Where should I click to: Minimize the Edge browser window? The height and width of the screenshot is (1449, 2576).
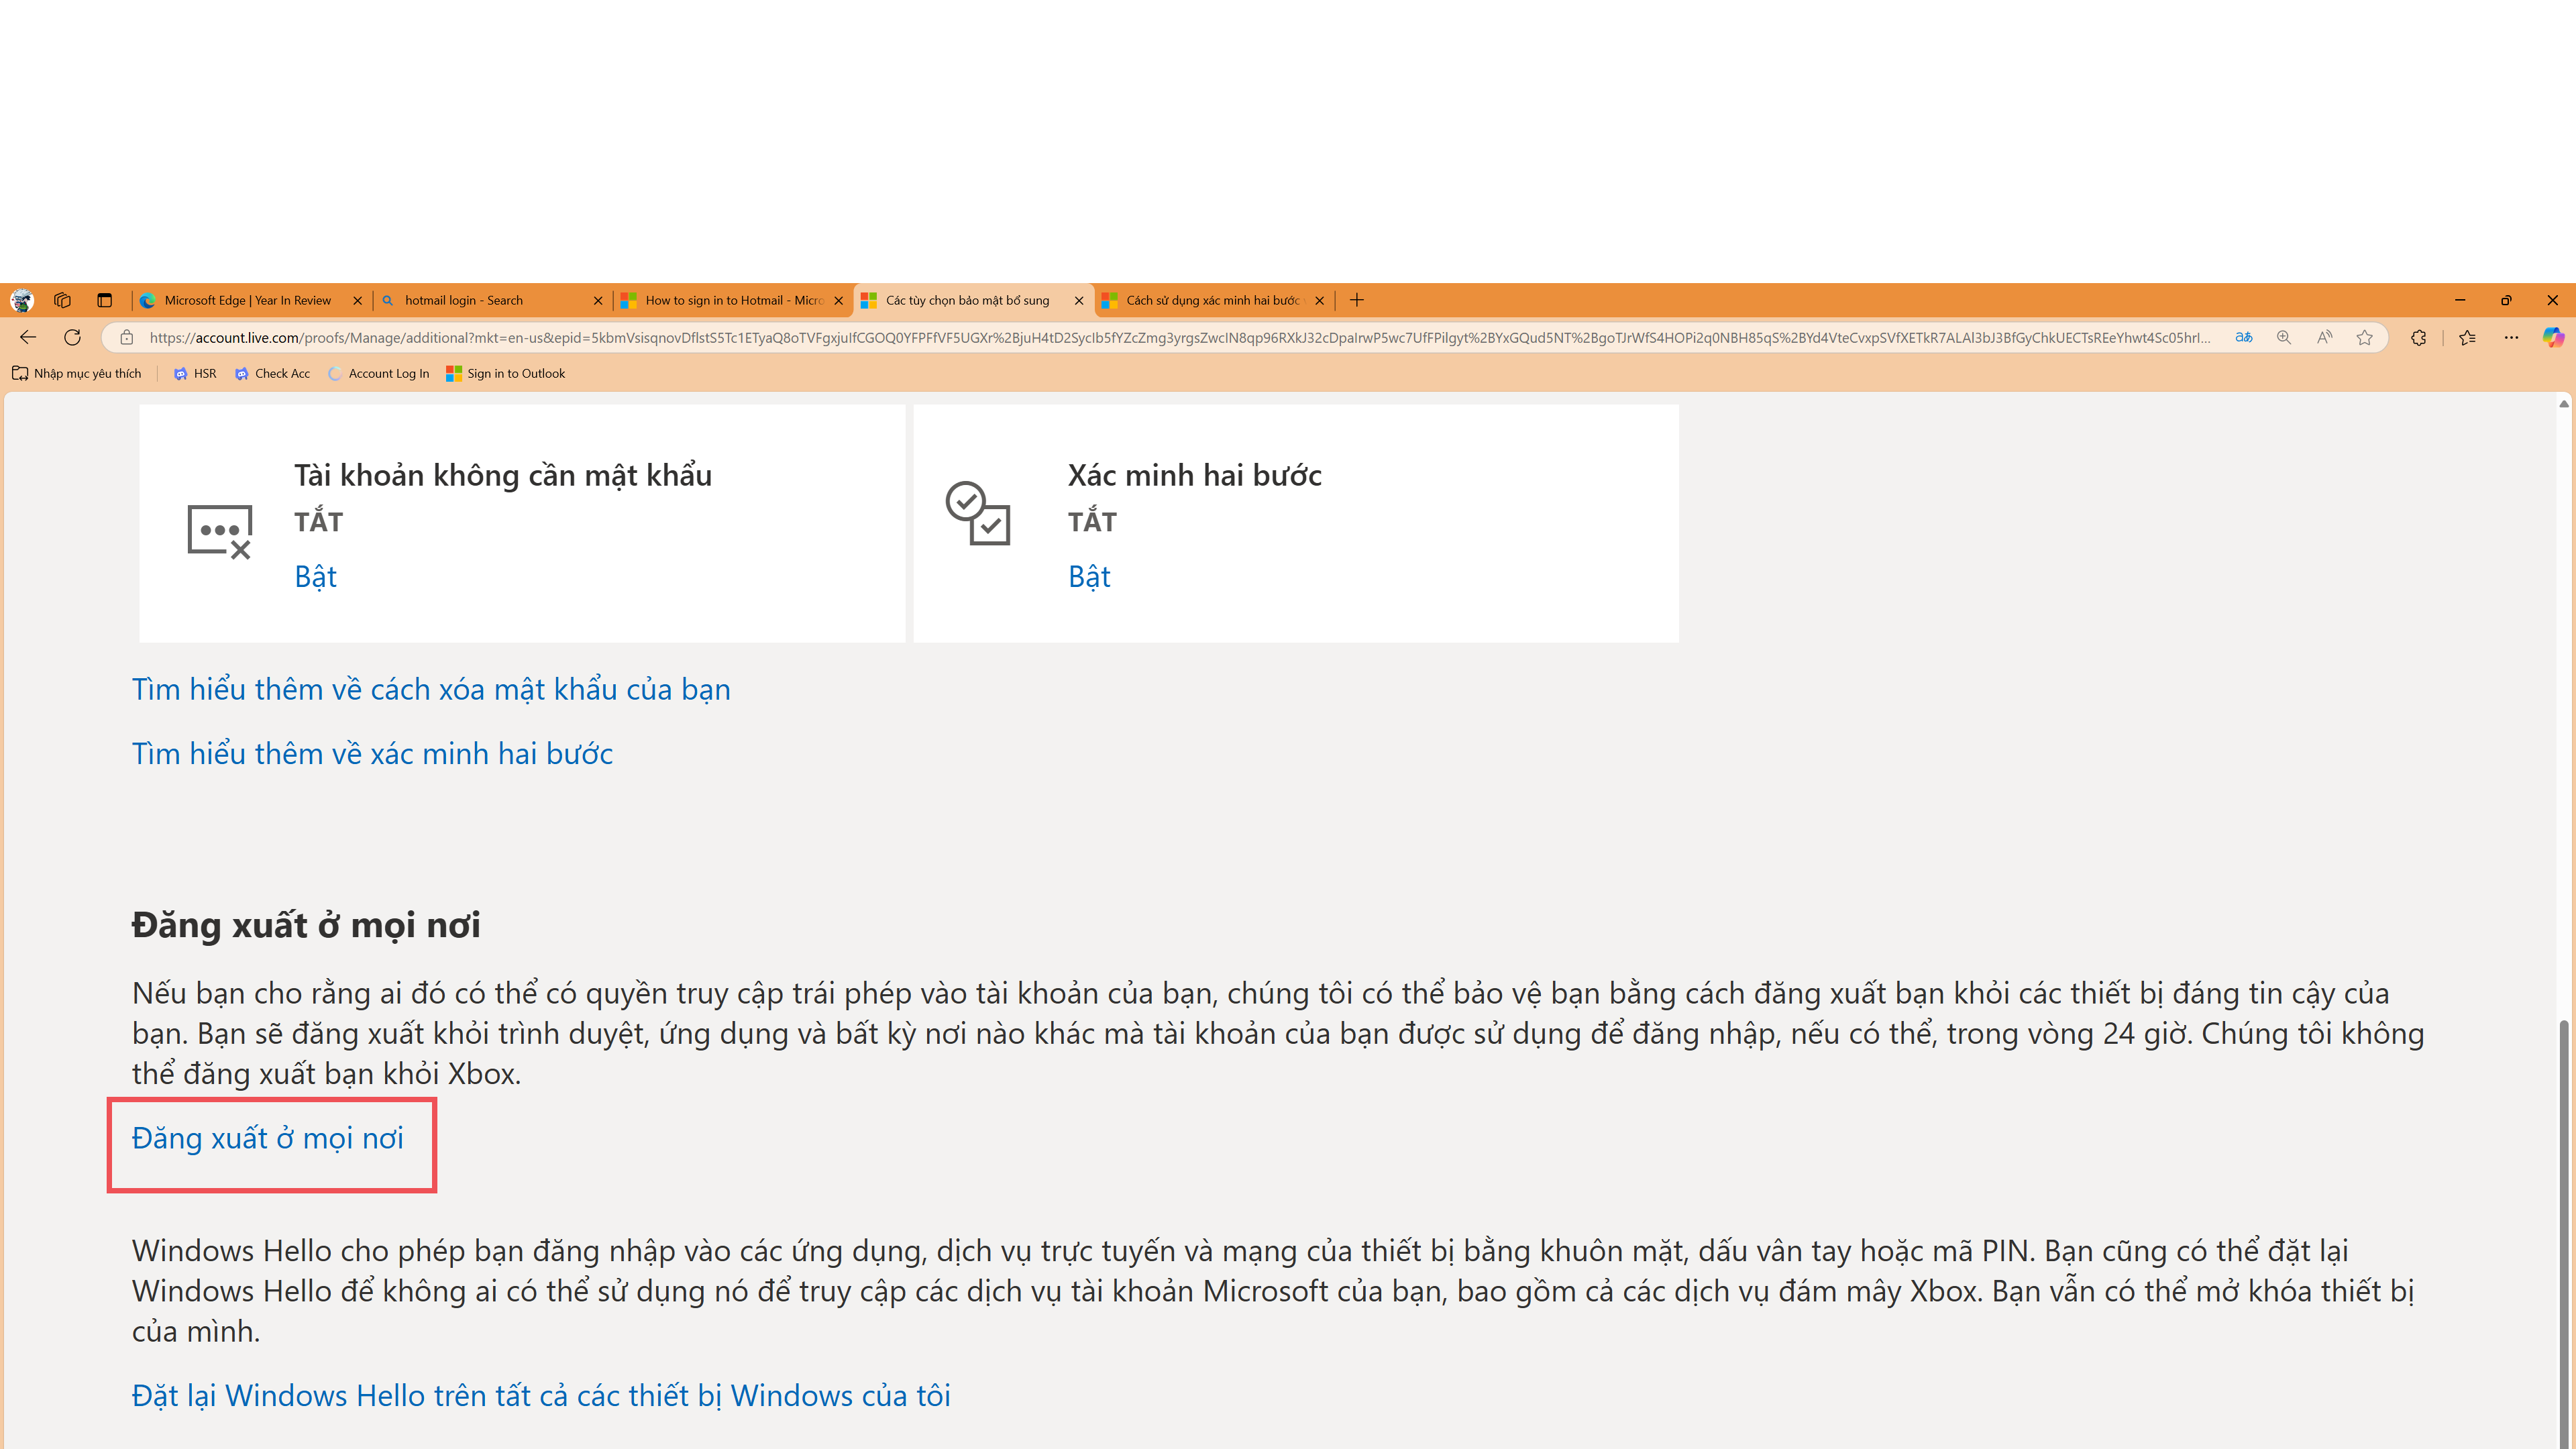pyautogui.click(x=2460, y=300)
